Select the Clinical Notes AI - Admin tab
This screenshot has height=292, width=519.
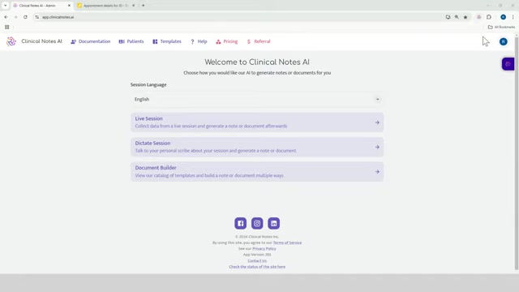click(x=41, y=6)
